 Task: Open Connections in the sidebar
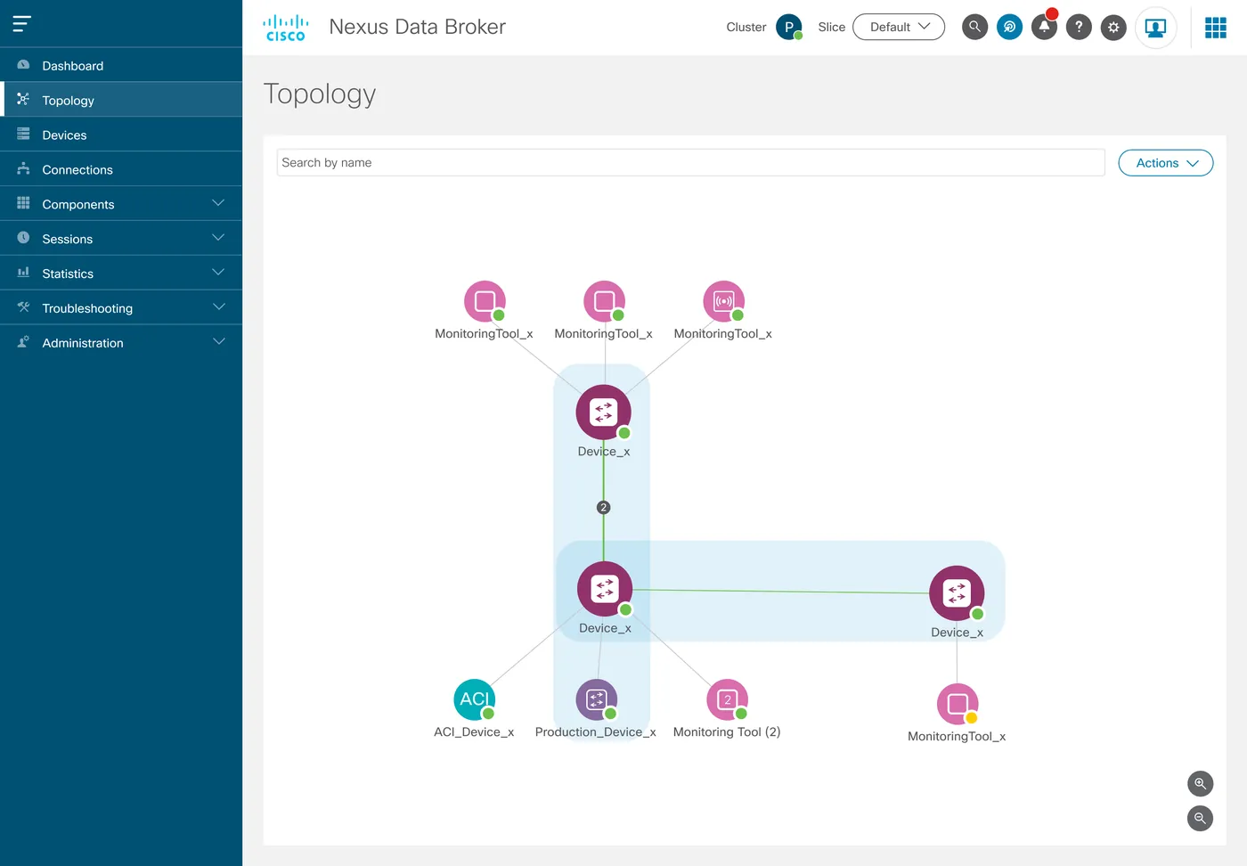(x=121, y=170)
